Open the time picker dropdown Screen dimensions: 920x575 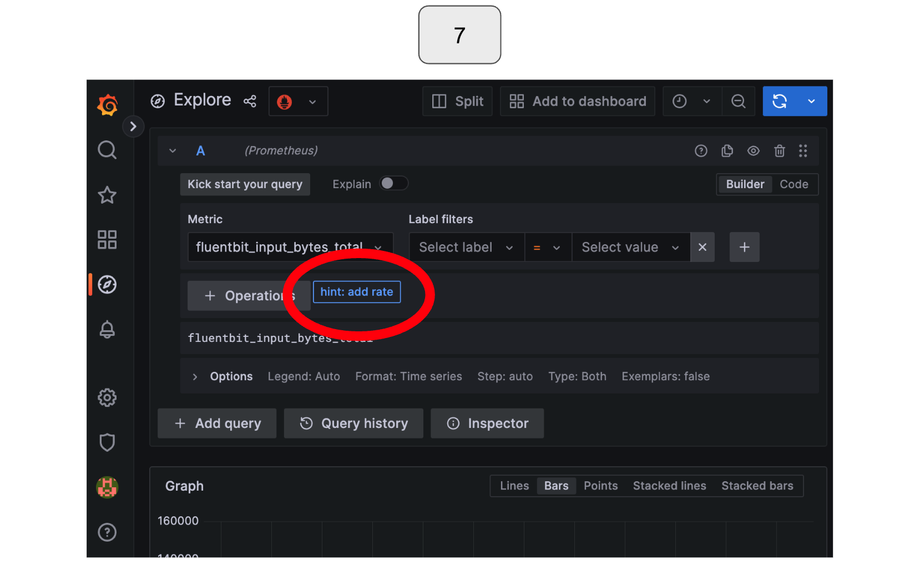coord(692,101)
